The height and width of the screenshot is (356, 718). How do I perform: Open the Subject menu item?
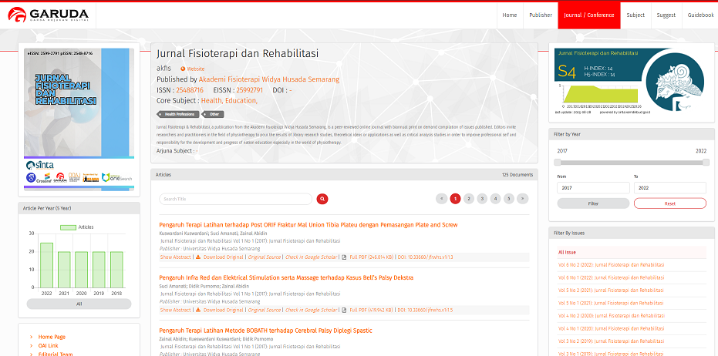[x=635, y=15]
